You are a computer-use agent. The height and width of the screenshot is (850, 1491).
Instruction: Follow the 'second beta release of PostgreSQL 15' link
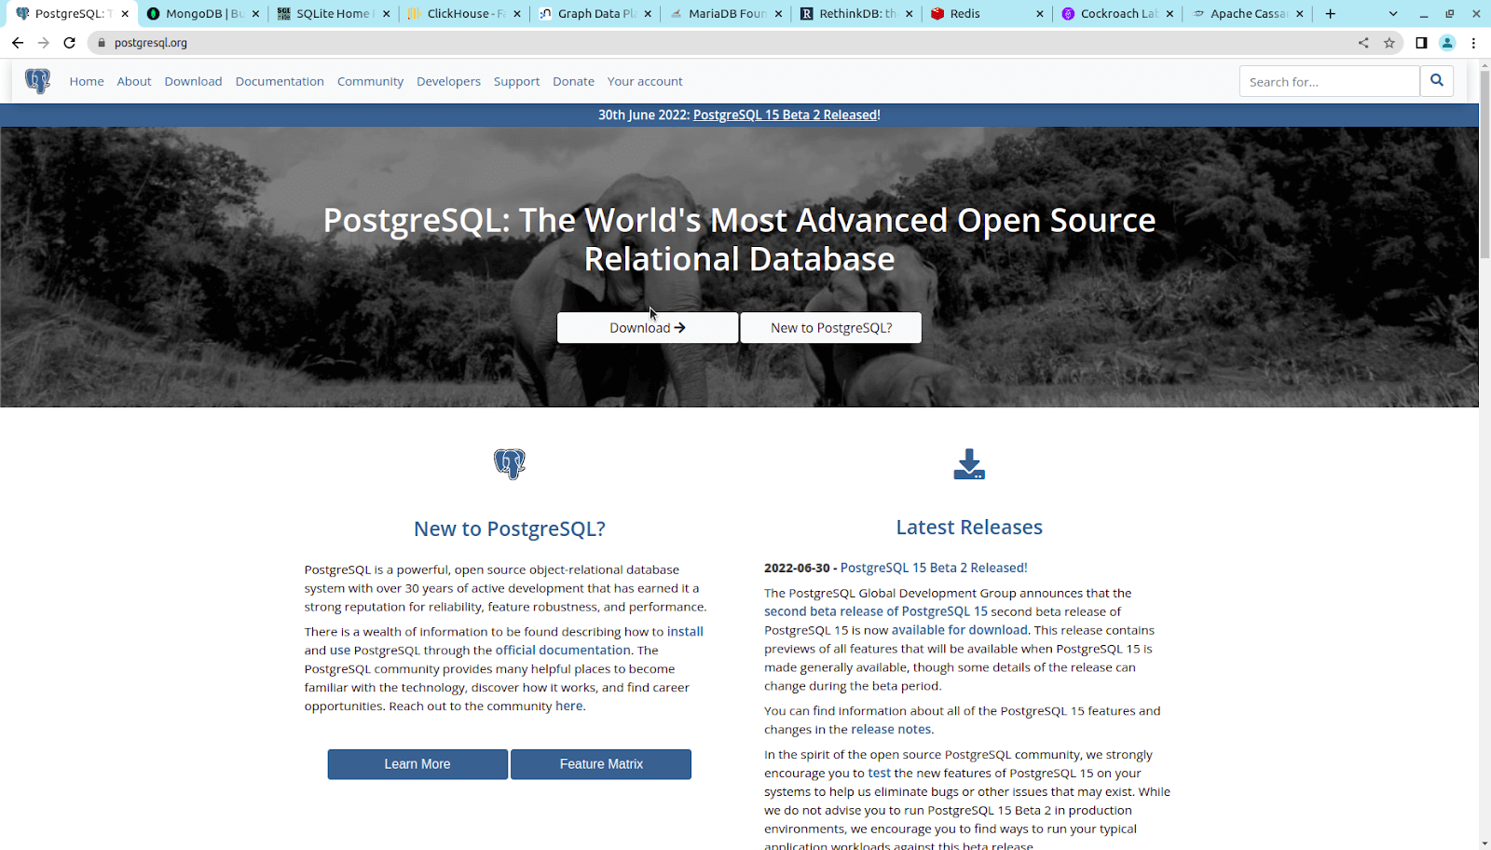tap(876, 611)
